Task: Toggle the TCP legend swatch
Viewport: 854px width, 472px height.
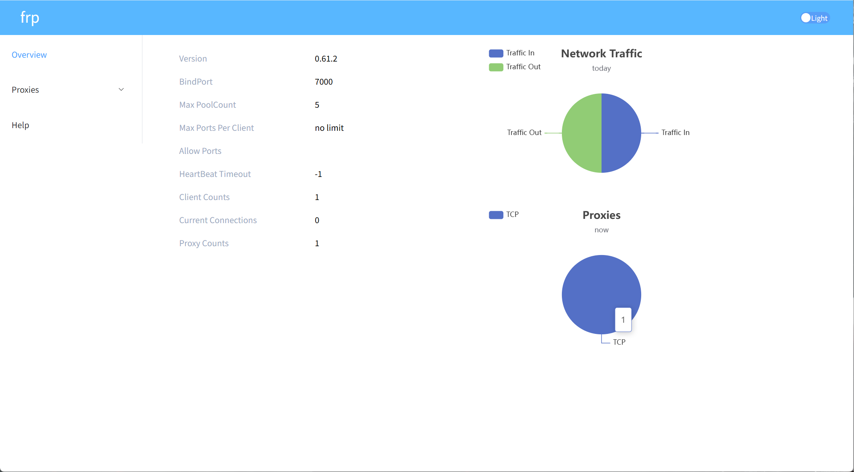Action: point(496,215)
